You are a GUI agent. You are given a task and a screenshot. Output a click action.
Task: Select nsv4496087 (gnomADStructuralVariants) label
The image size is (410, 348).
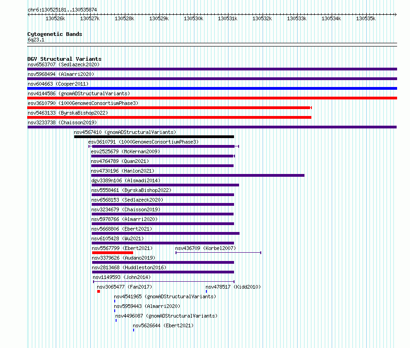[x=166, y=316]
